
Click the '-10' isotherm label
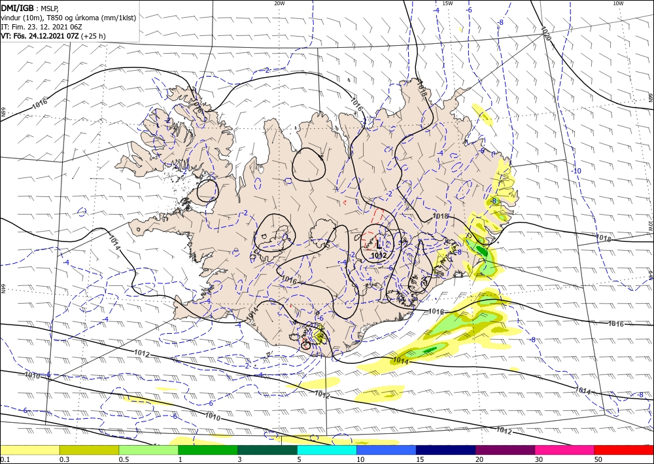tap(576, 171)
